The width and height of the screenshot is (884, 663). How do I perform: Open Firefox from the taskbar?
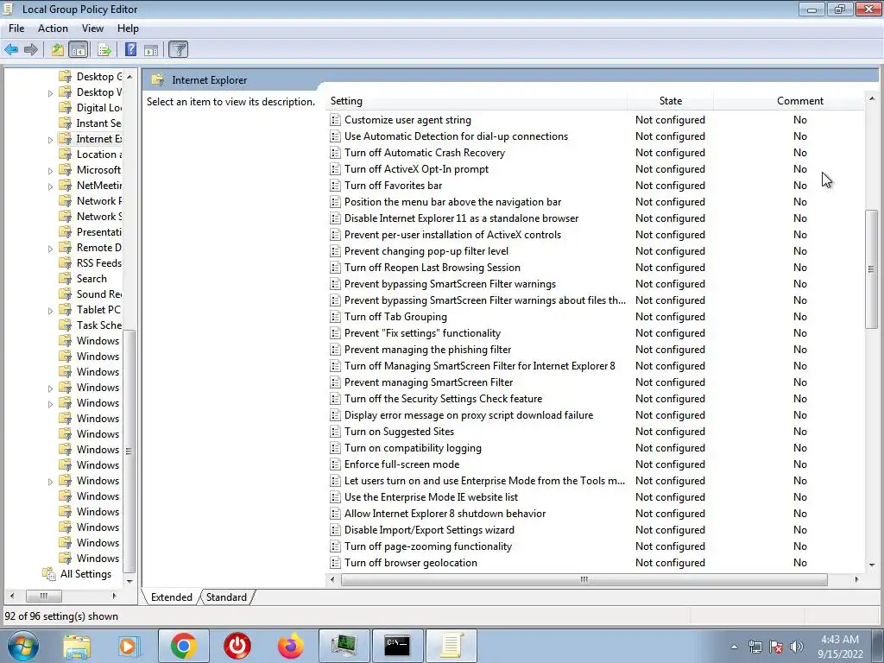pyautogui.click(x=291, y=646)
